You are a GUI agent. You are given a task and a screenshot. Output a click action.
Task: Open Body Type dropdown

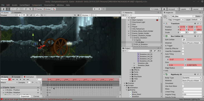tap(192, 78)
